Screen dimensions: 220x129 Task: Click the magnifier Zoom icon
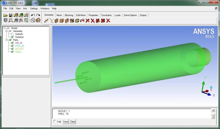point(10,20)
